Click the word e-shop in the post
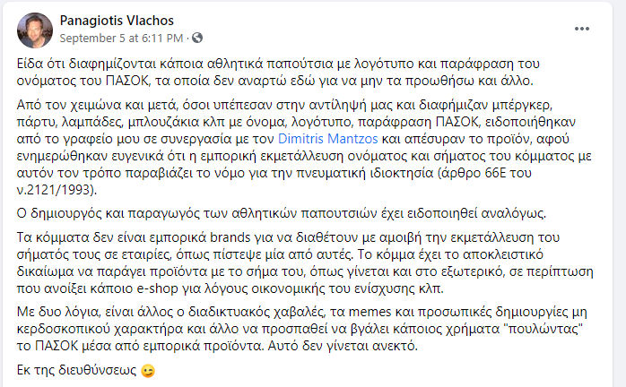This screenshot has height=387, width=626. coord(157,288)
